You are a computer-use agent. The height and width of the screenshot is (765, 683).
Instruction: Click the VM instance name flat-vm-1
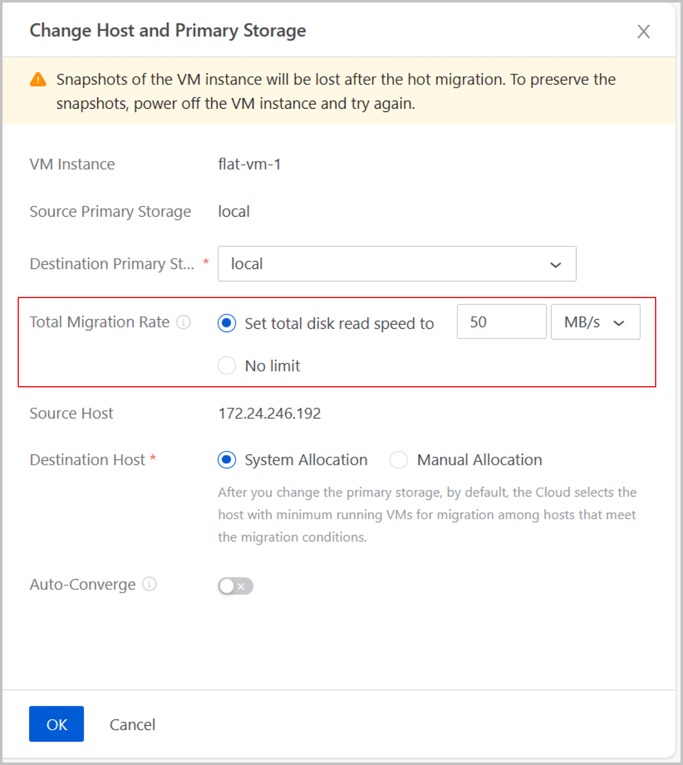[x=249, y=164]
